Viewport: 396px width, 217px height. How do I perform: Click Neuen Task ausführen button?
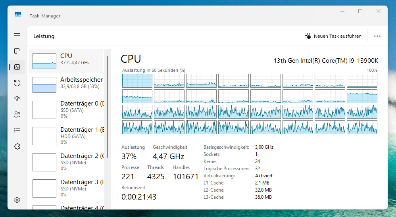(x=333, y=36)
